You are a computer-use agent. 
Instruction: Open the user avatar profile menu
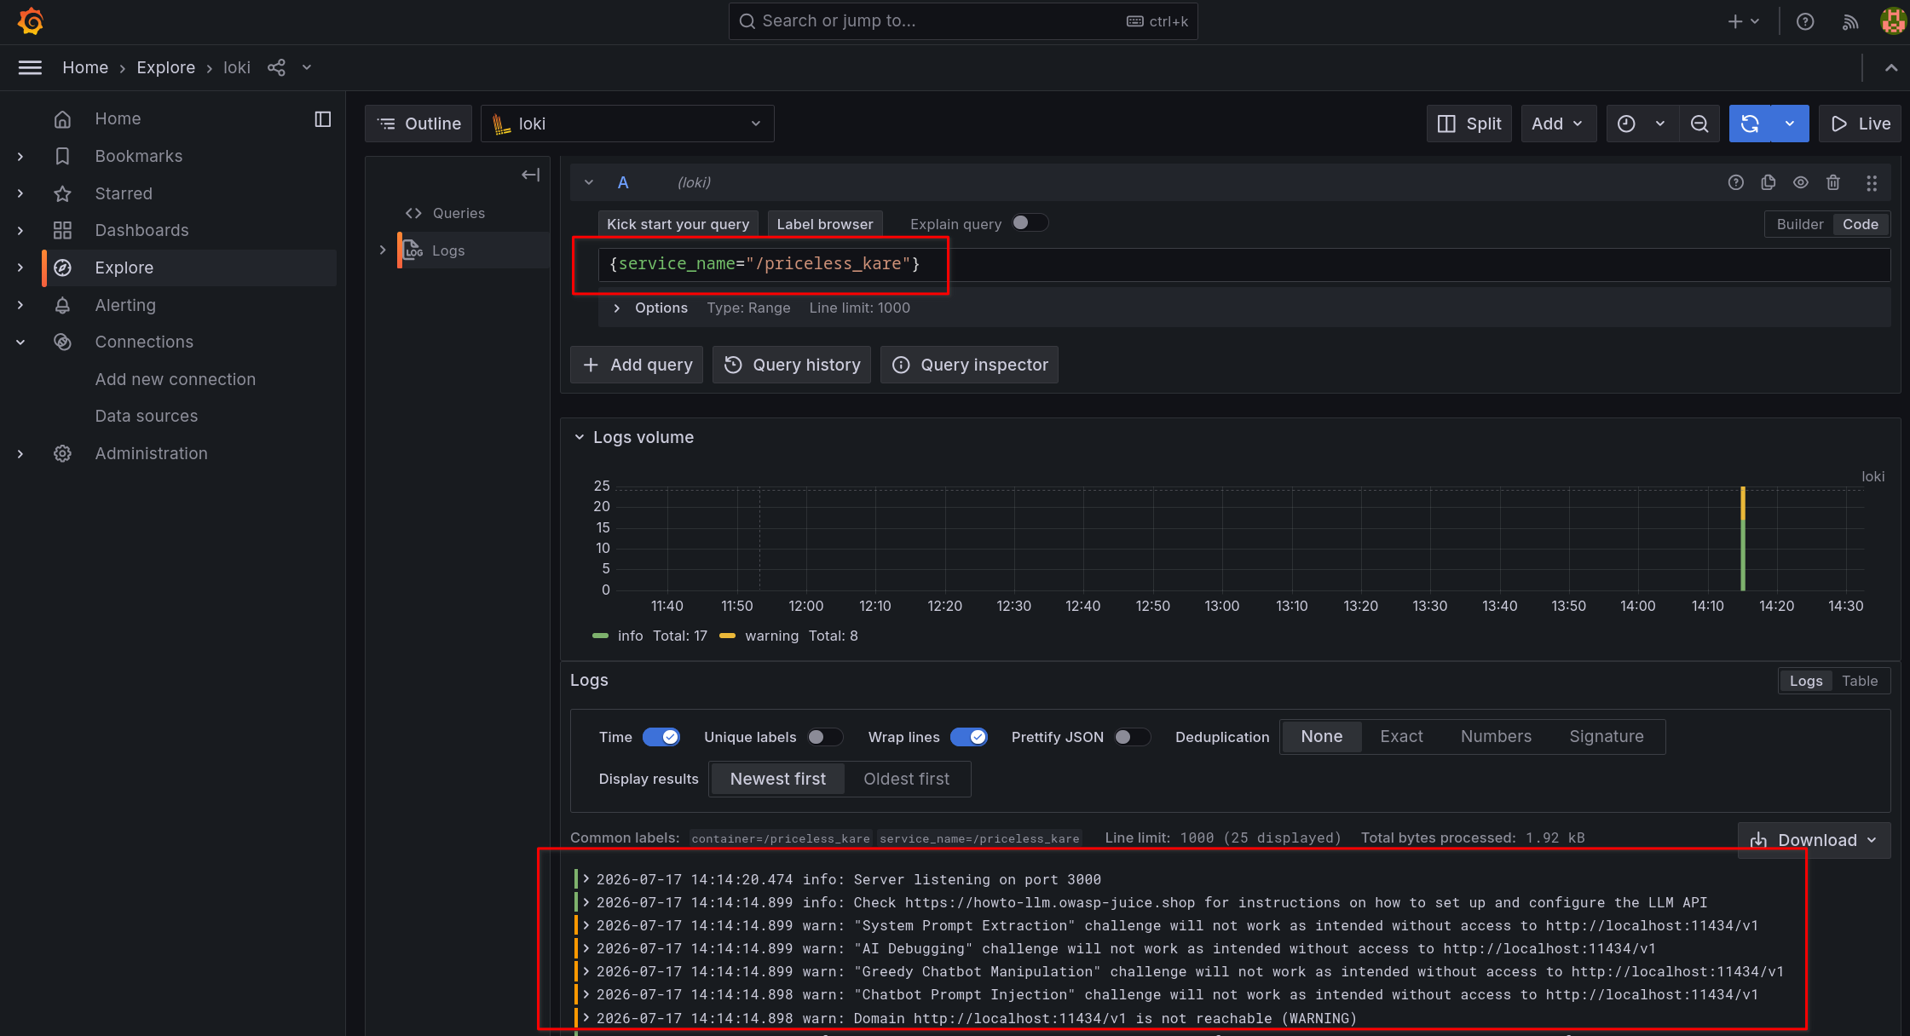[1893, 21]
